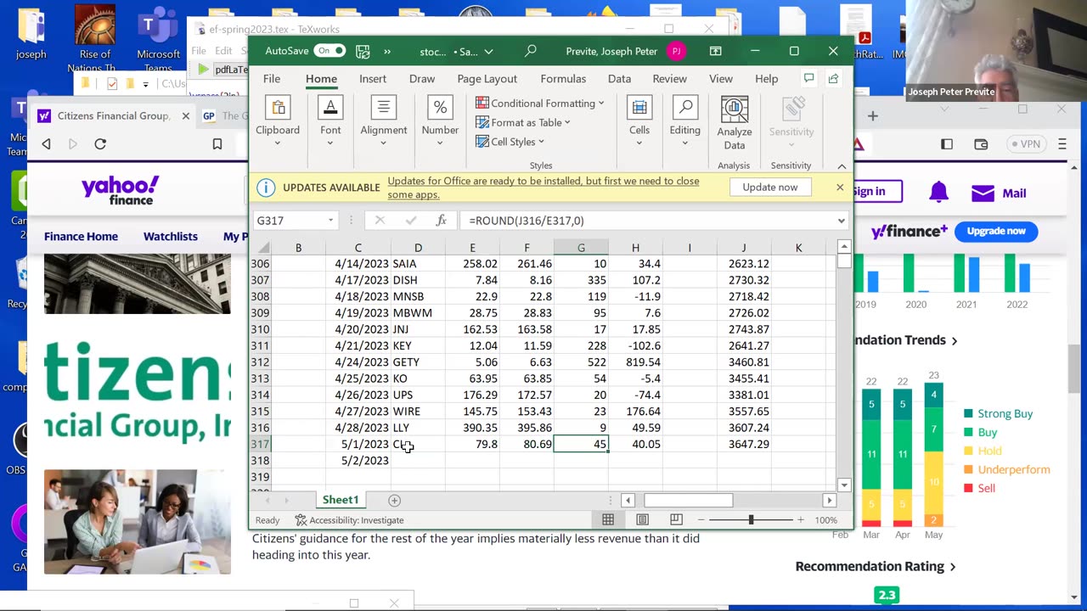Click cell with value 3647.29

pos(744,444)
